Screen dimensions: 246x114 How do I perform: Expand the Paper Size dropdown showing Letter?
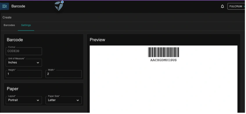pos(64,100)
